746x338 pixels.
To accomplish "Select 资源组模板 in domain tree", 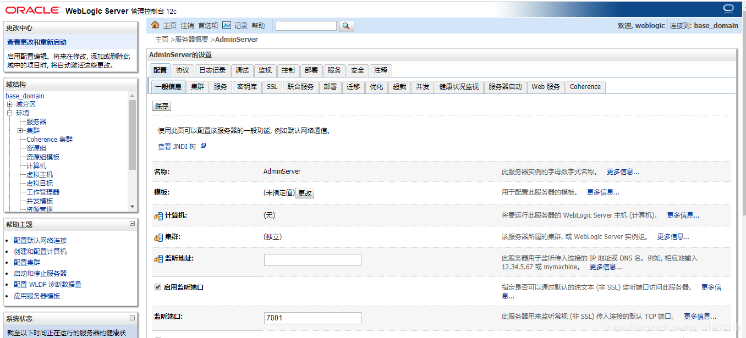I will click(x=43, y=157).
